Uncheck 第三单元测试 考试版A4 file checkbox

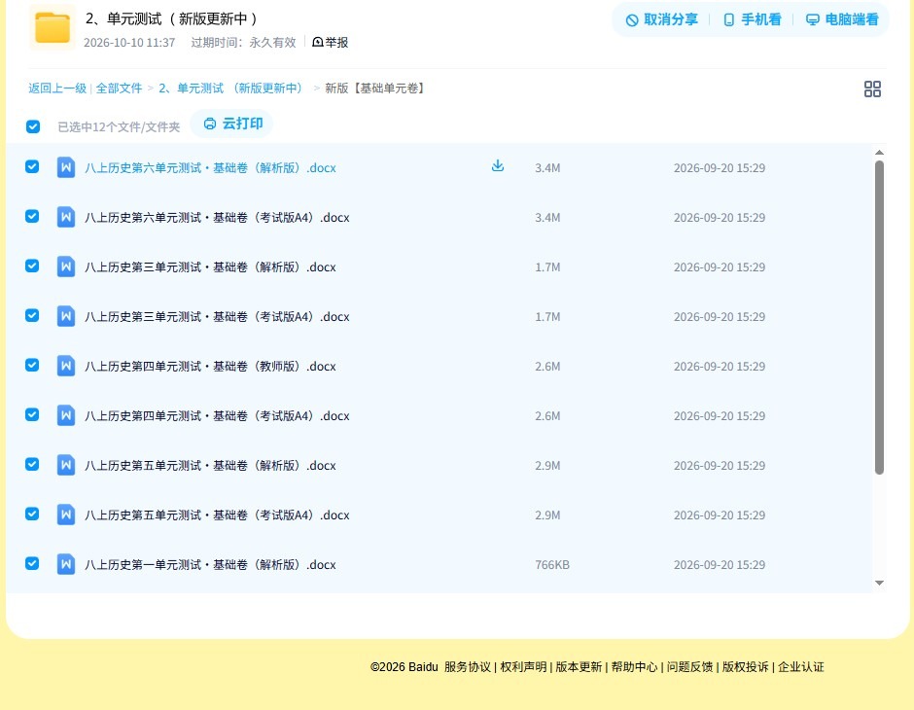32,315
